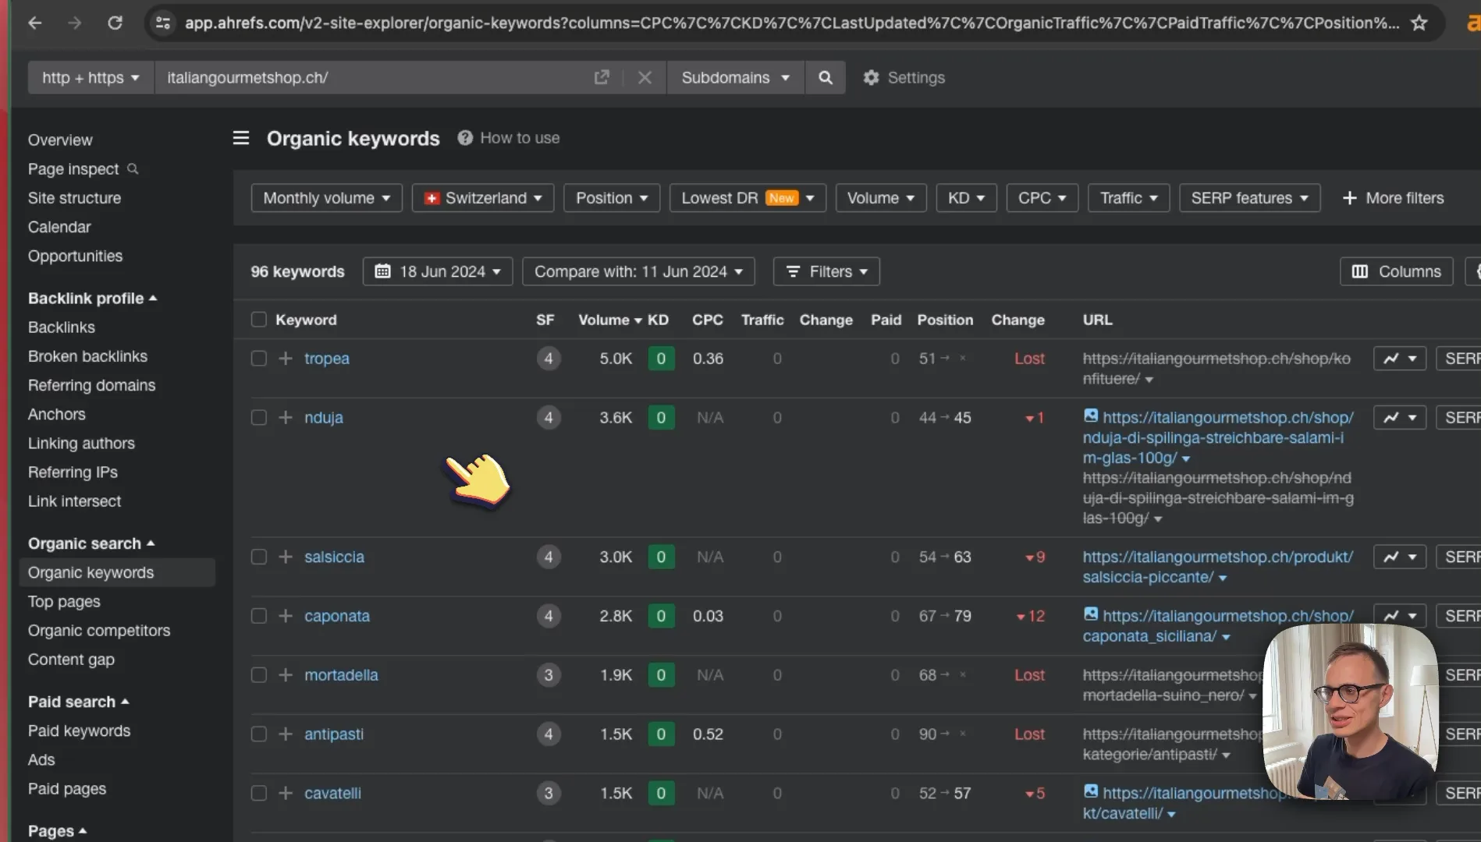Check the tropea row checkbox
The image size is (1481, 842).
pos(259,359)
